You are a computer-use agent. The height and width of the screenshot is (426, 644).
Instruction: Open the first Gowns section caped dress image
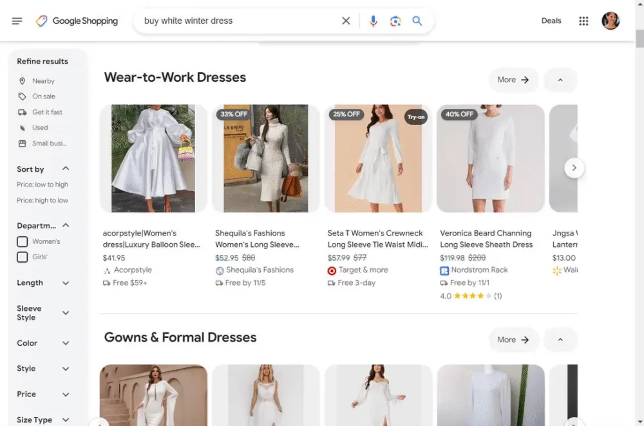(x=153, y=395)
